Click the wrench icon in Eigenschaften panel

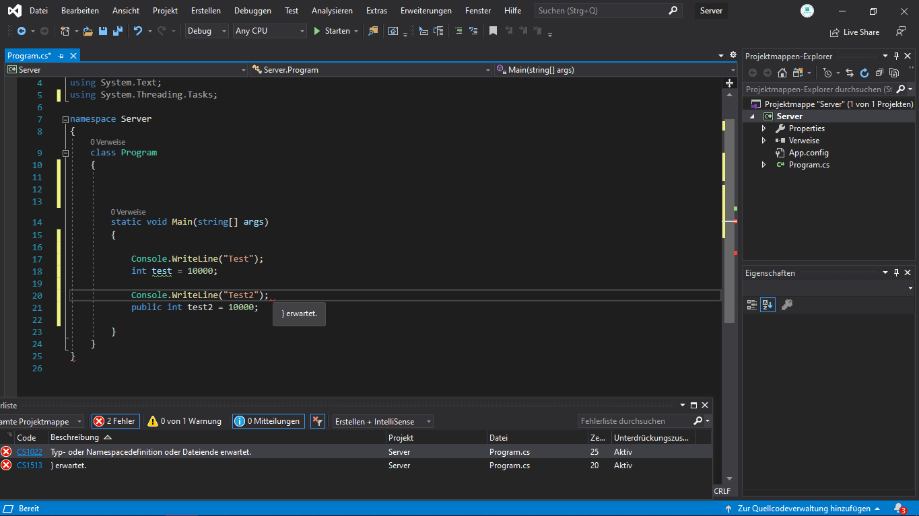(x=786, y=305)
